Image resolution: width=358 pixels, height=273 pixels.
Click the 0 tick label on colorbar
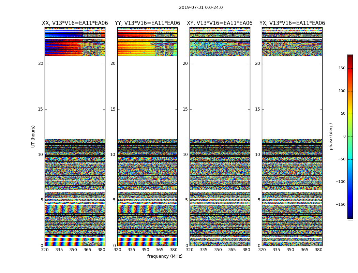click(344, 136)
